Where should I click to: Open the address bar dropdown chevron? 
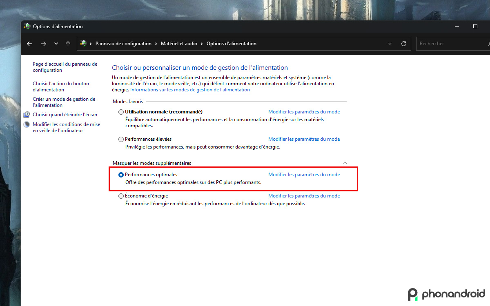(390, 44)
